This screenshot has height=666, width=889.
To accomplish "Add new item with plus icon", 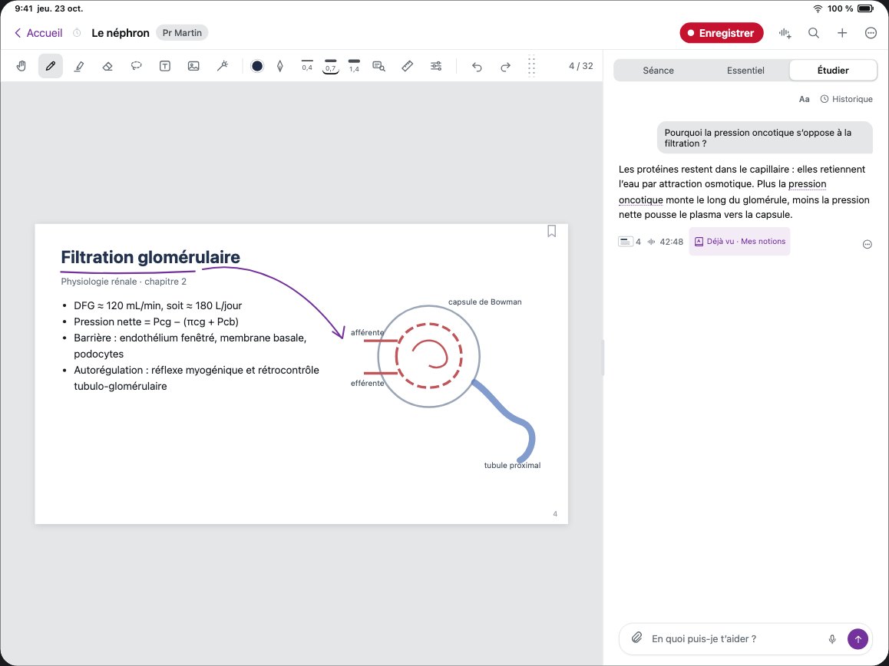I will (x=842, y=33).
